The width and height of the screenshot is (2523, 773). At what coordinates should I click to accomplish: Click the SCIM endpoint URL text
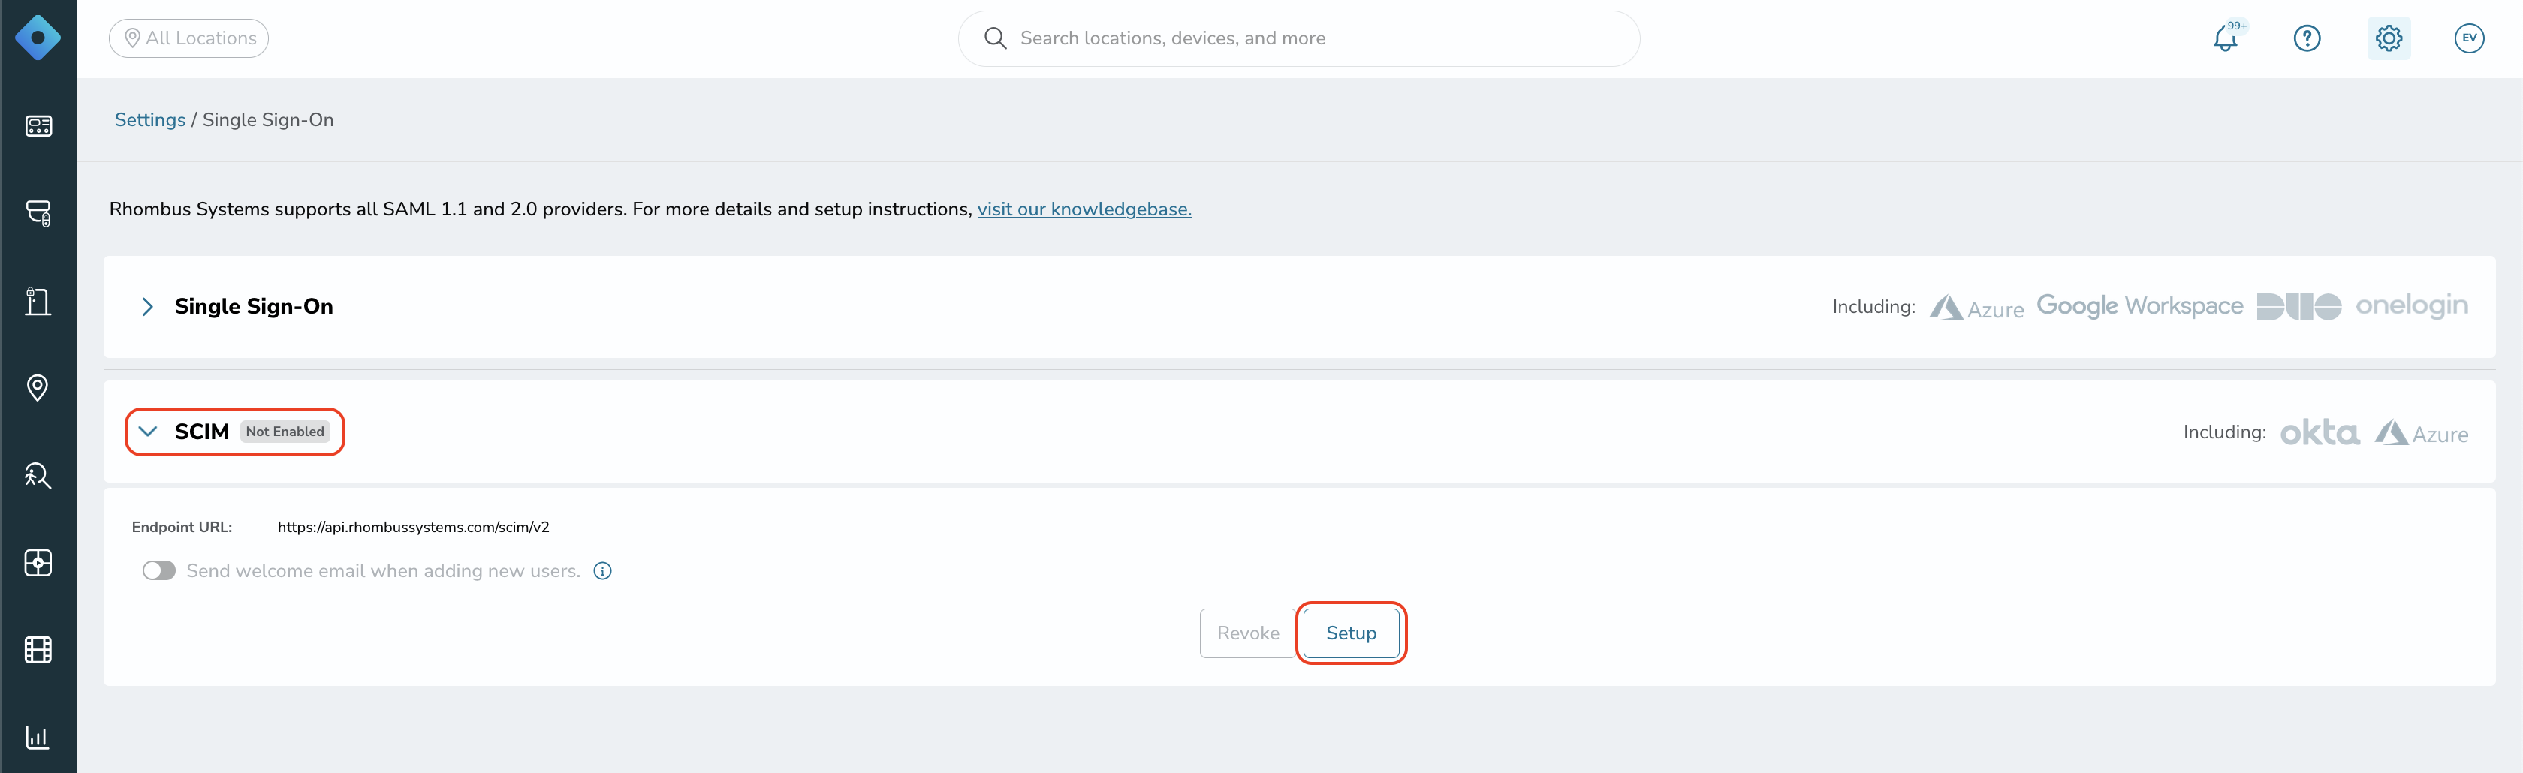[413, 526]
